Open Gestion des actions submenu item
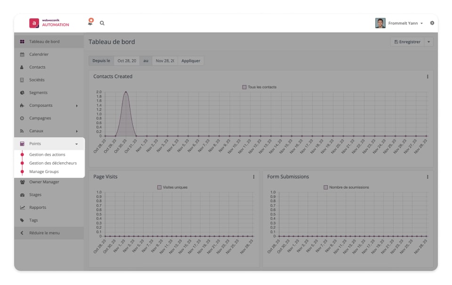452x285 pixels. coord(47,155)
